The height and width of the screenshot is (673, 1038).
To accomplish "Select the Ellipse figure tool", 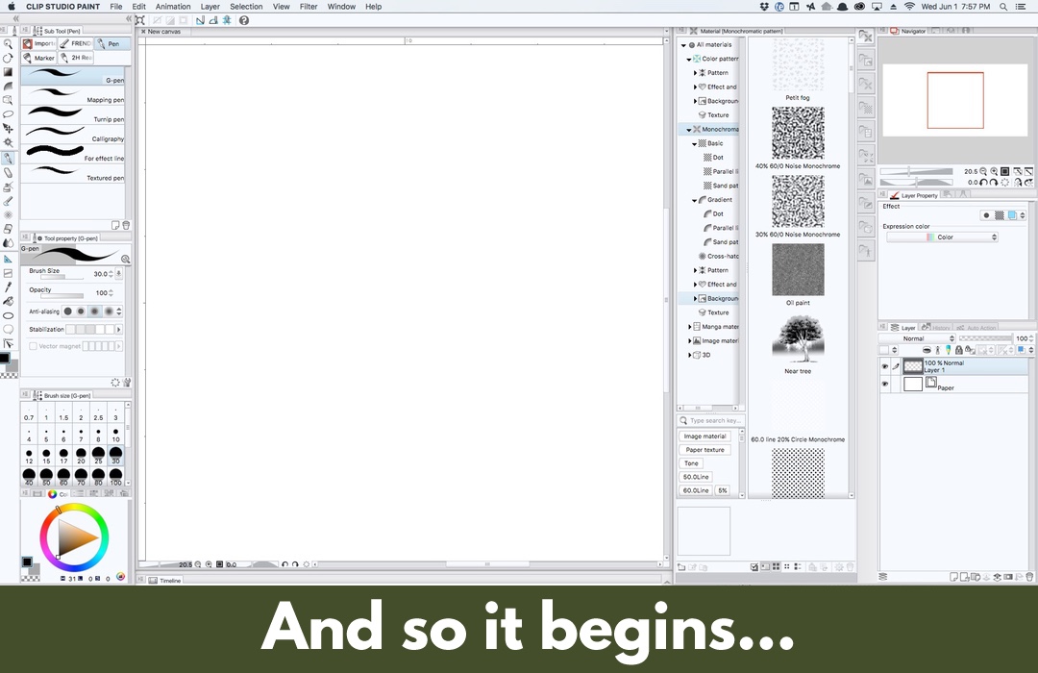I will [x=8, y=315].
